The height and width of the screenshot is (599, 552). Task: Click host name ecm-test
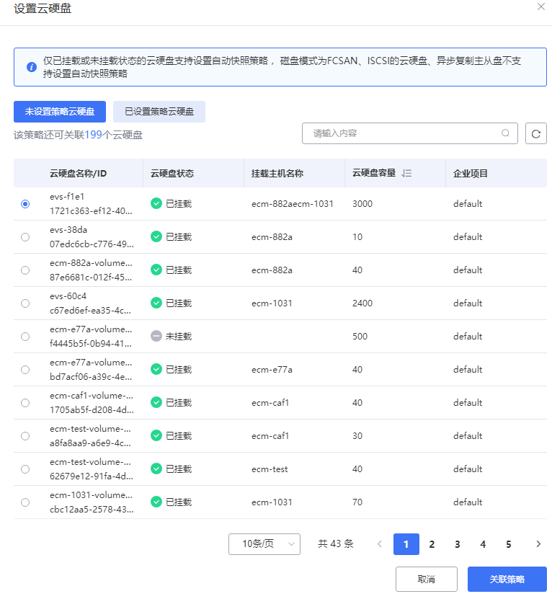coord(270,469)
